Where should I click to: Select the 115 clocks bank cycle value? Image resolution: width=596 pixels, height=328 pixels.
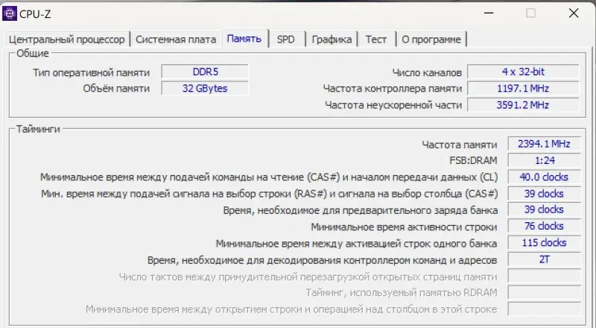pyautogui.click(x=544, y=243)
